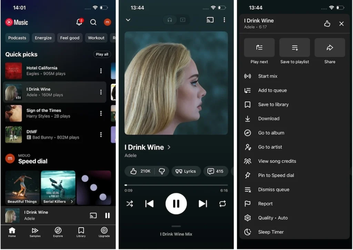Tap the cast icon in the full player
This screenshot has height=250, width=353.
pos(210,20)
